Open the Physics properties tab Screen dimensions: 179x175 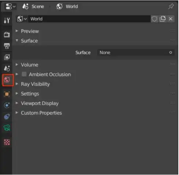click(7, 105)
